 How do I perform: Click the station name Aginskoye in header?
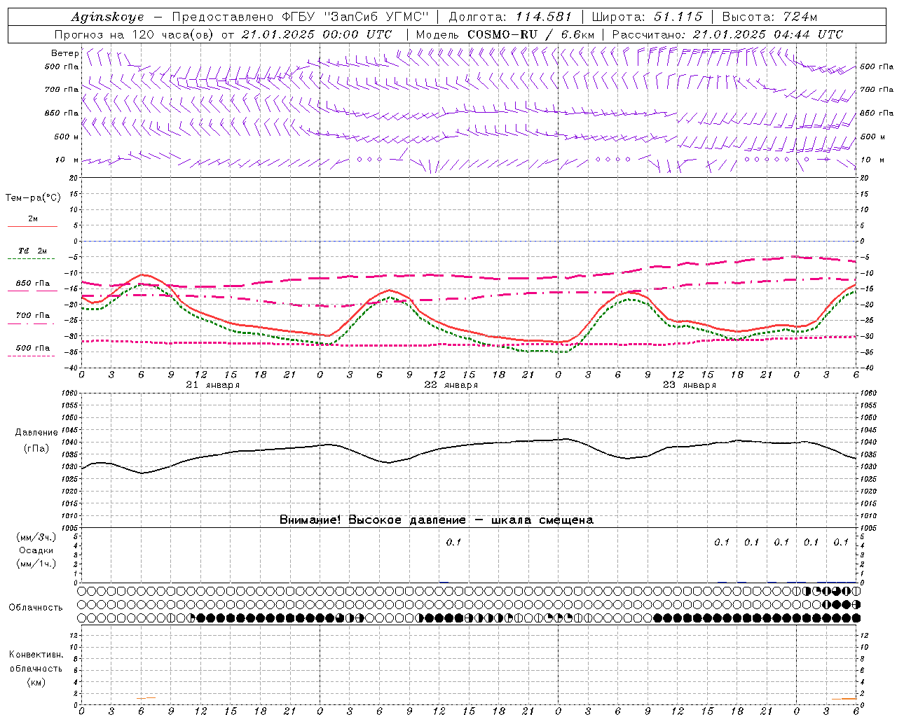coord(107,17)
